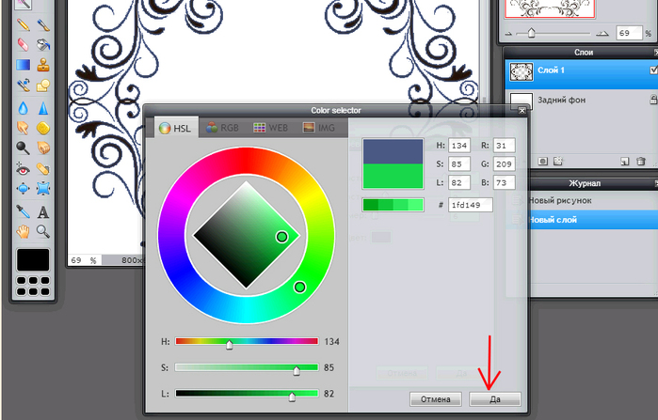Viewport: 658px width, 420px height.
Task: Switch to the HSL tab
Action: click(175, 128)
